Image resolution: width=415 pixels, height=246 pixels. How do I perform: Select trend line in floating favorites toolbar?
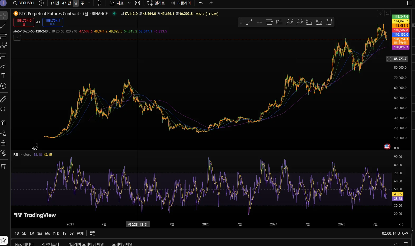tap(249, 22)
